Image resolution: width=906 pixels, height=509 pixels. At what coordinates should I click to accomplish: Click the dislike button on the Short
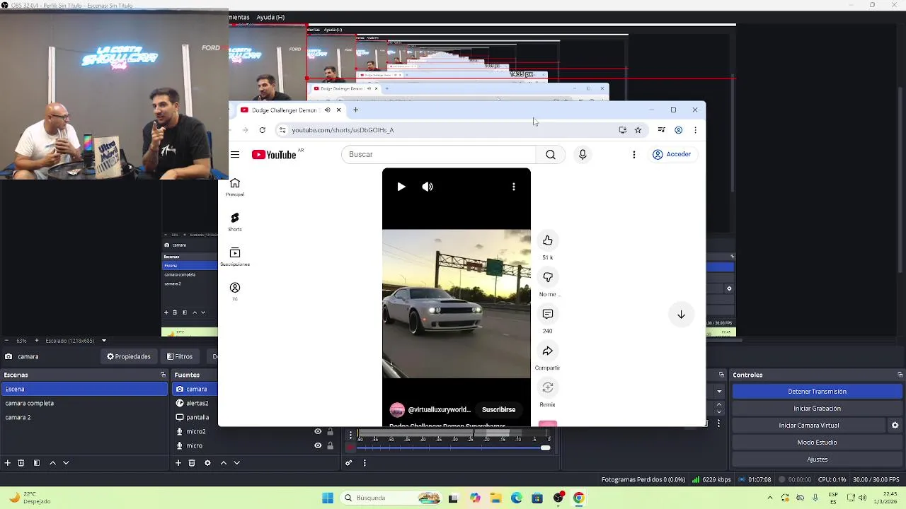[547, 277]
